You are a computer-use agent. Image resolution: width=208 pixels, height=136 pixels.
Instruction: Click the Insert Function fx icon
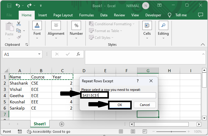(x=78, y=54)
